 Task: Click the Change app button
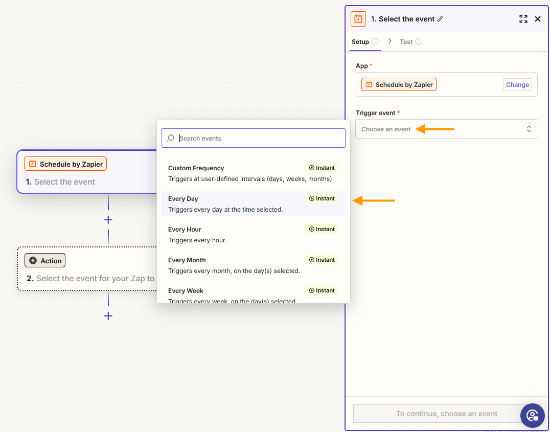click(517, 84)
